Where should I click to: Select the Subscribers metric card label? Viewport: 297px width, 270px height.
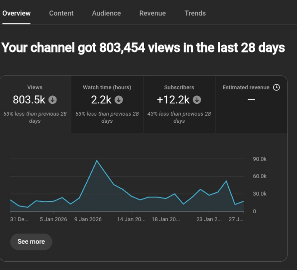(x=179, y=87)
